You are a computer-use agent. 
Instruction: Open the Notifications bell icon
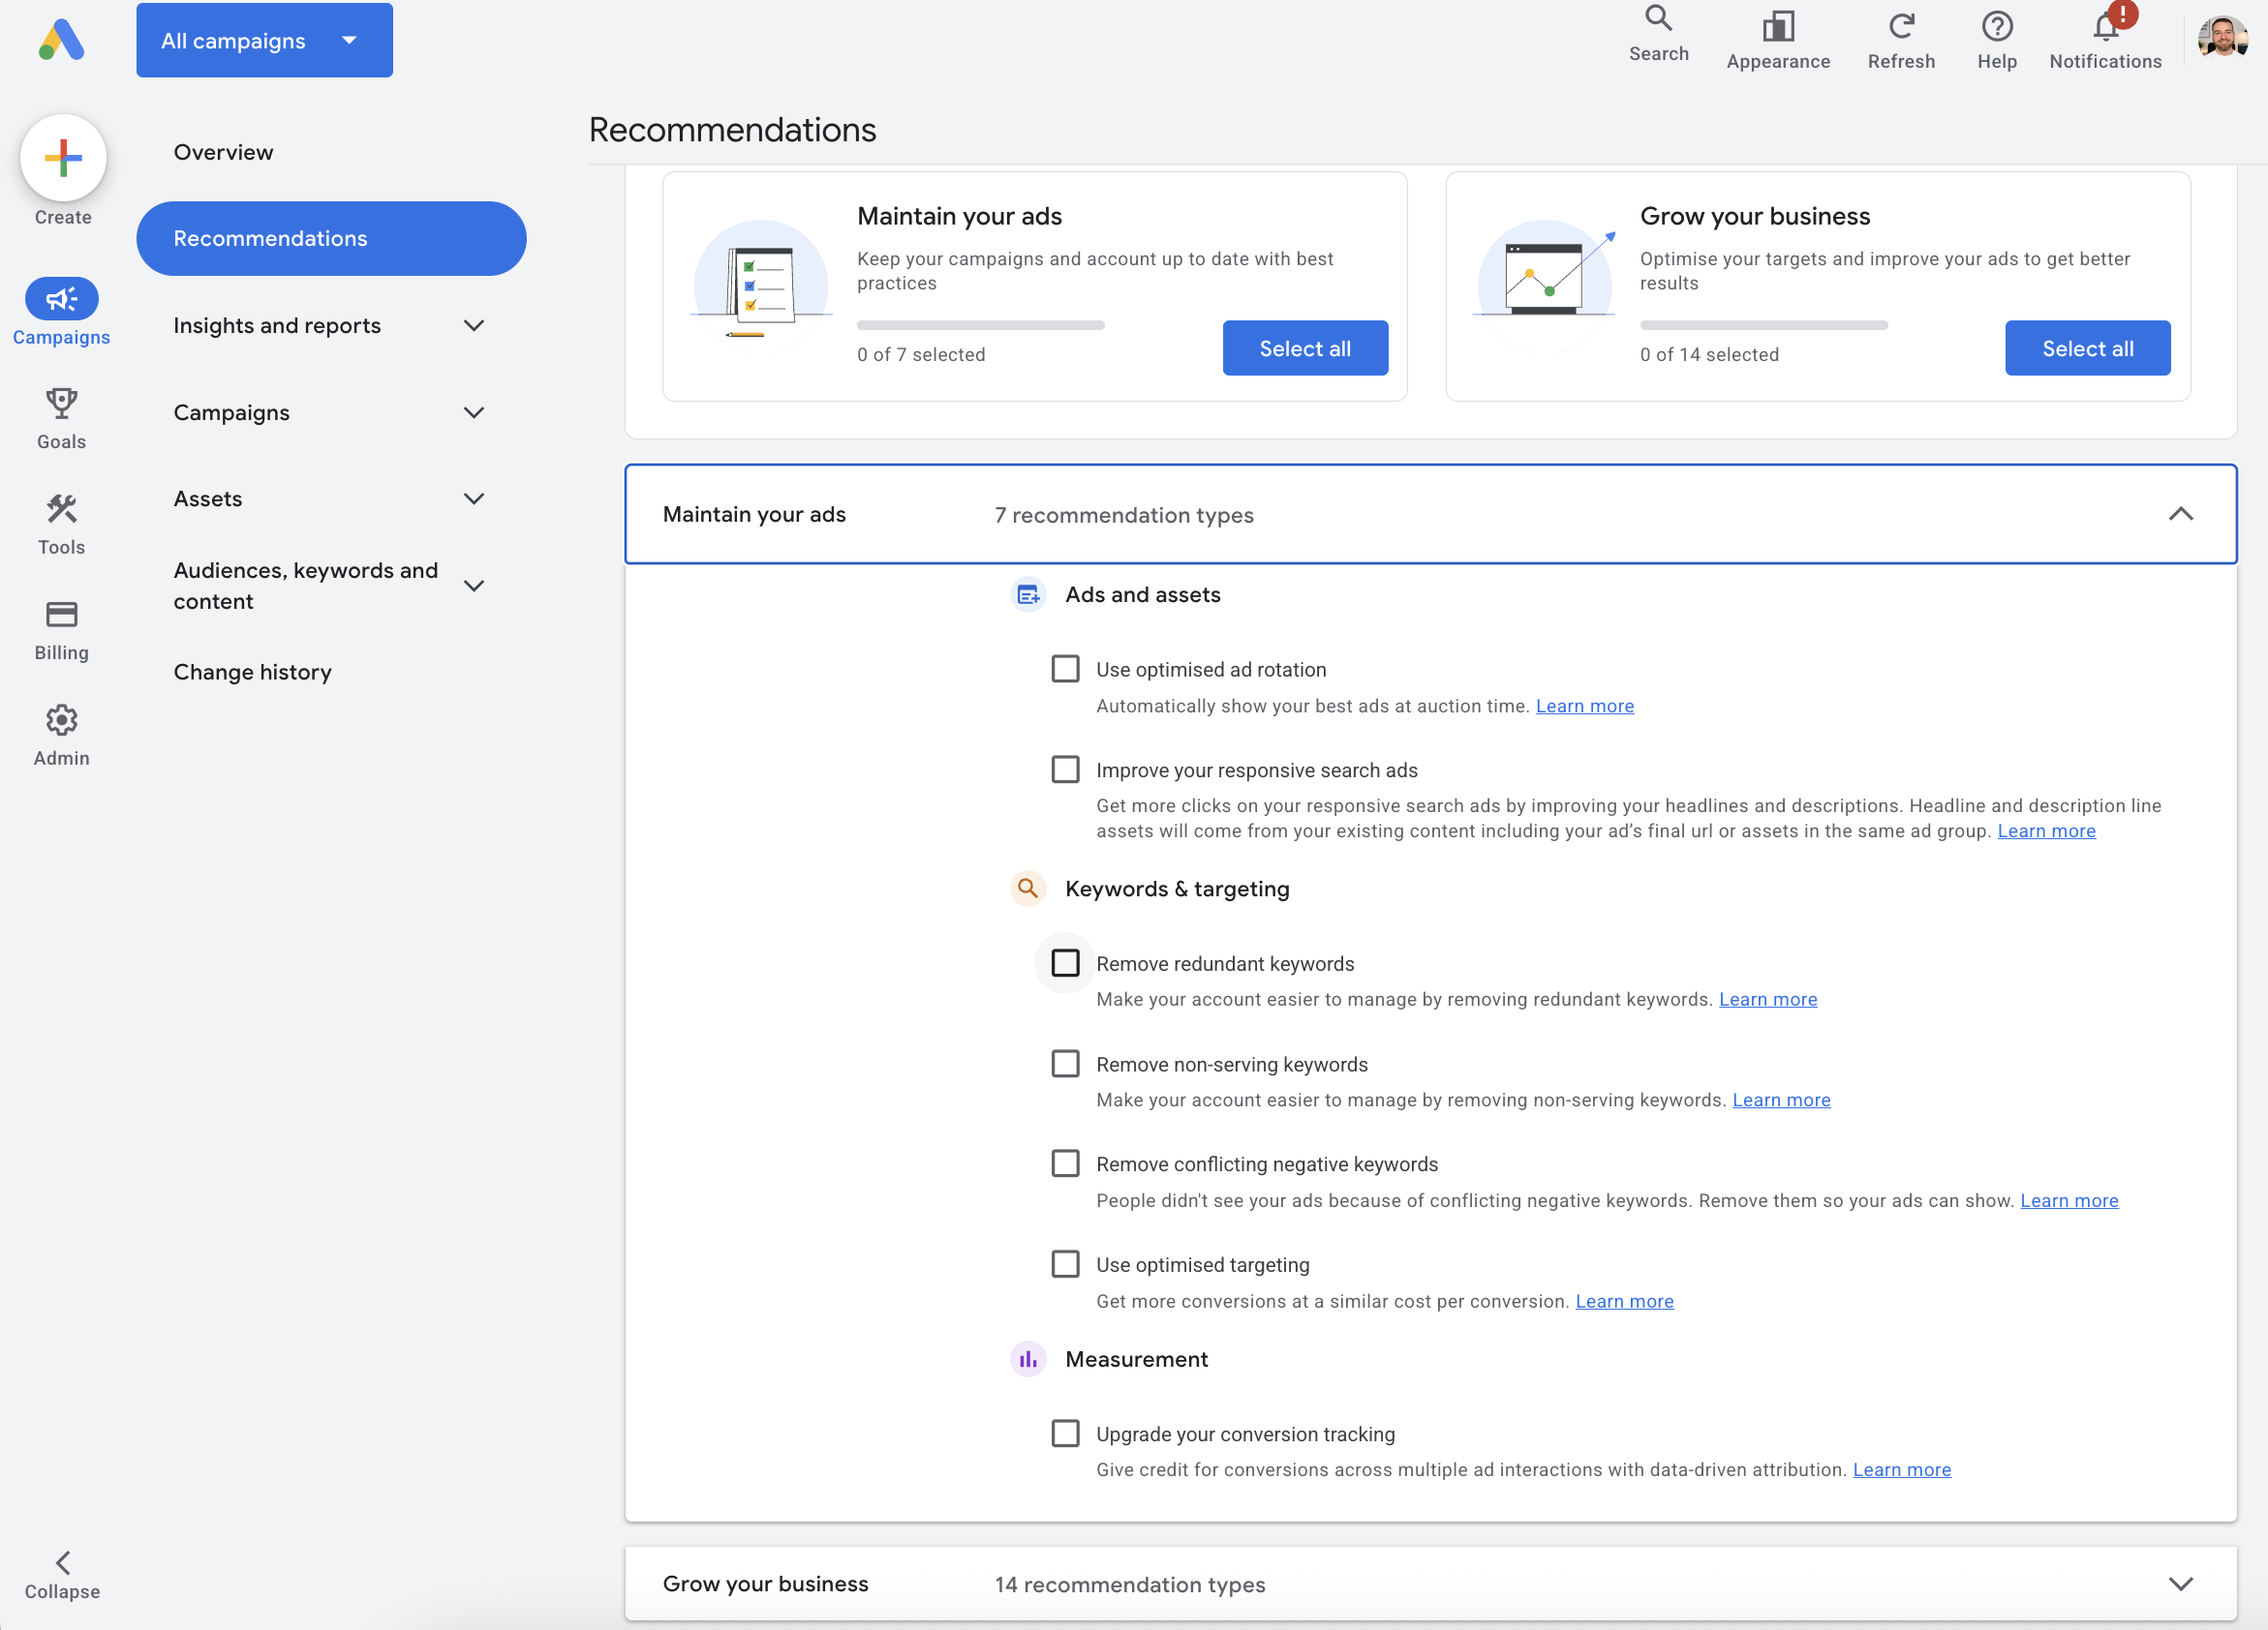2105,26
